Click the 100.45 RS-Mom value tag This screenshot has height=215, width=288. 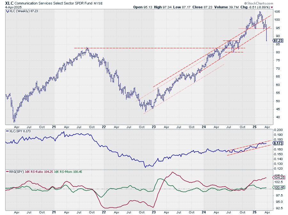[277, 188]
